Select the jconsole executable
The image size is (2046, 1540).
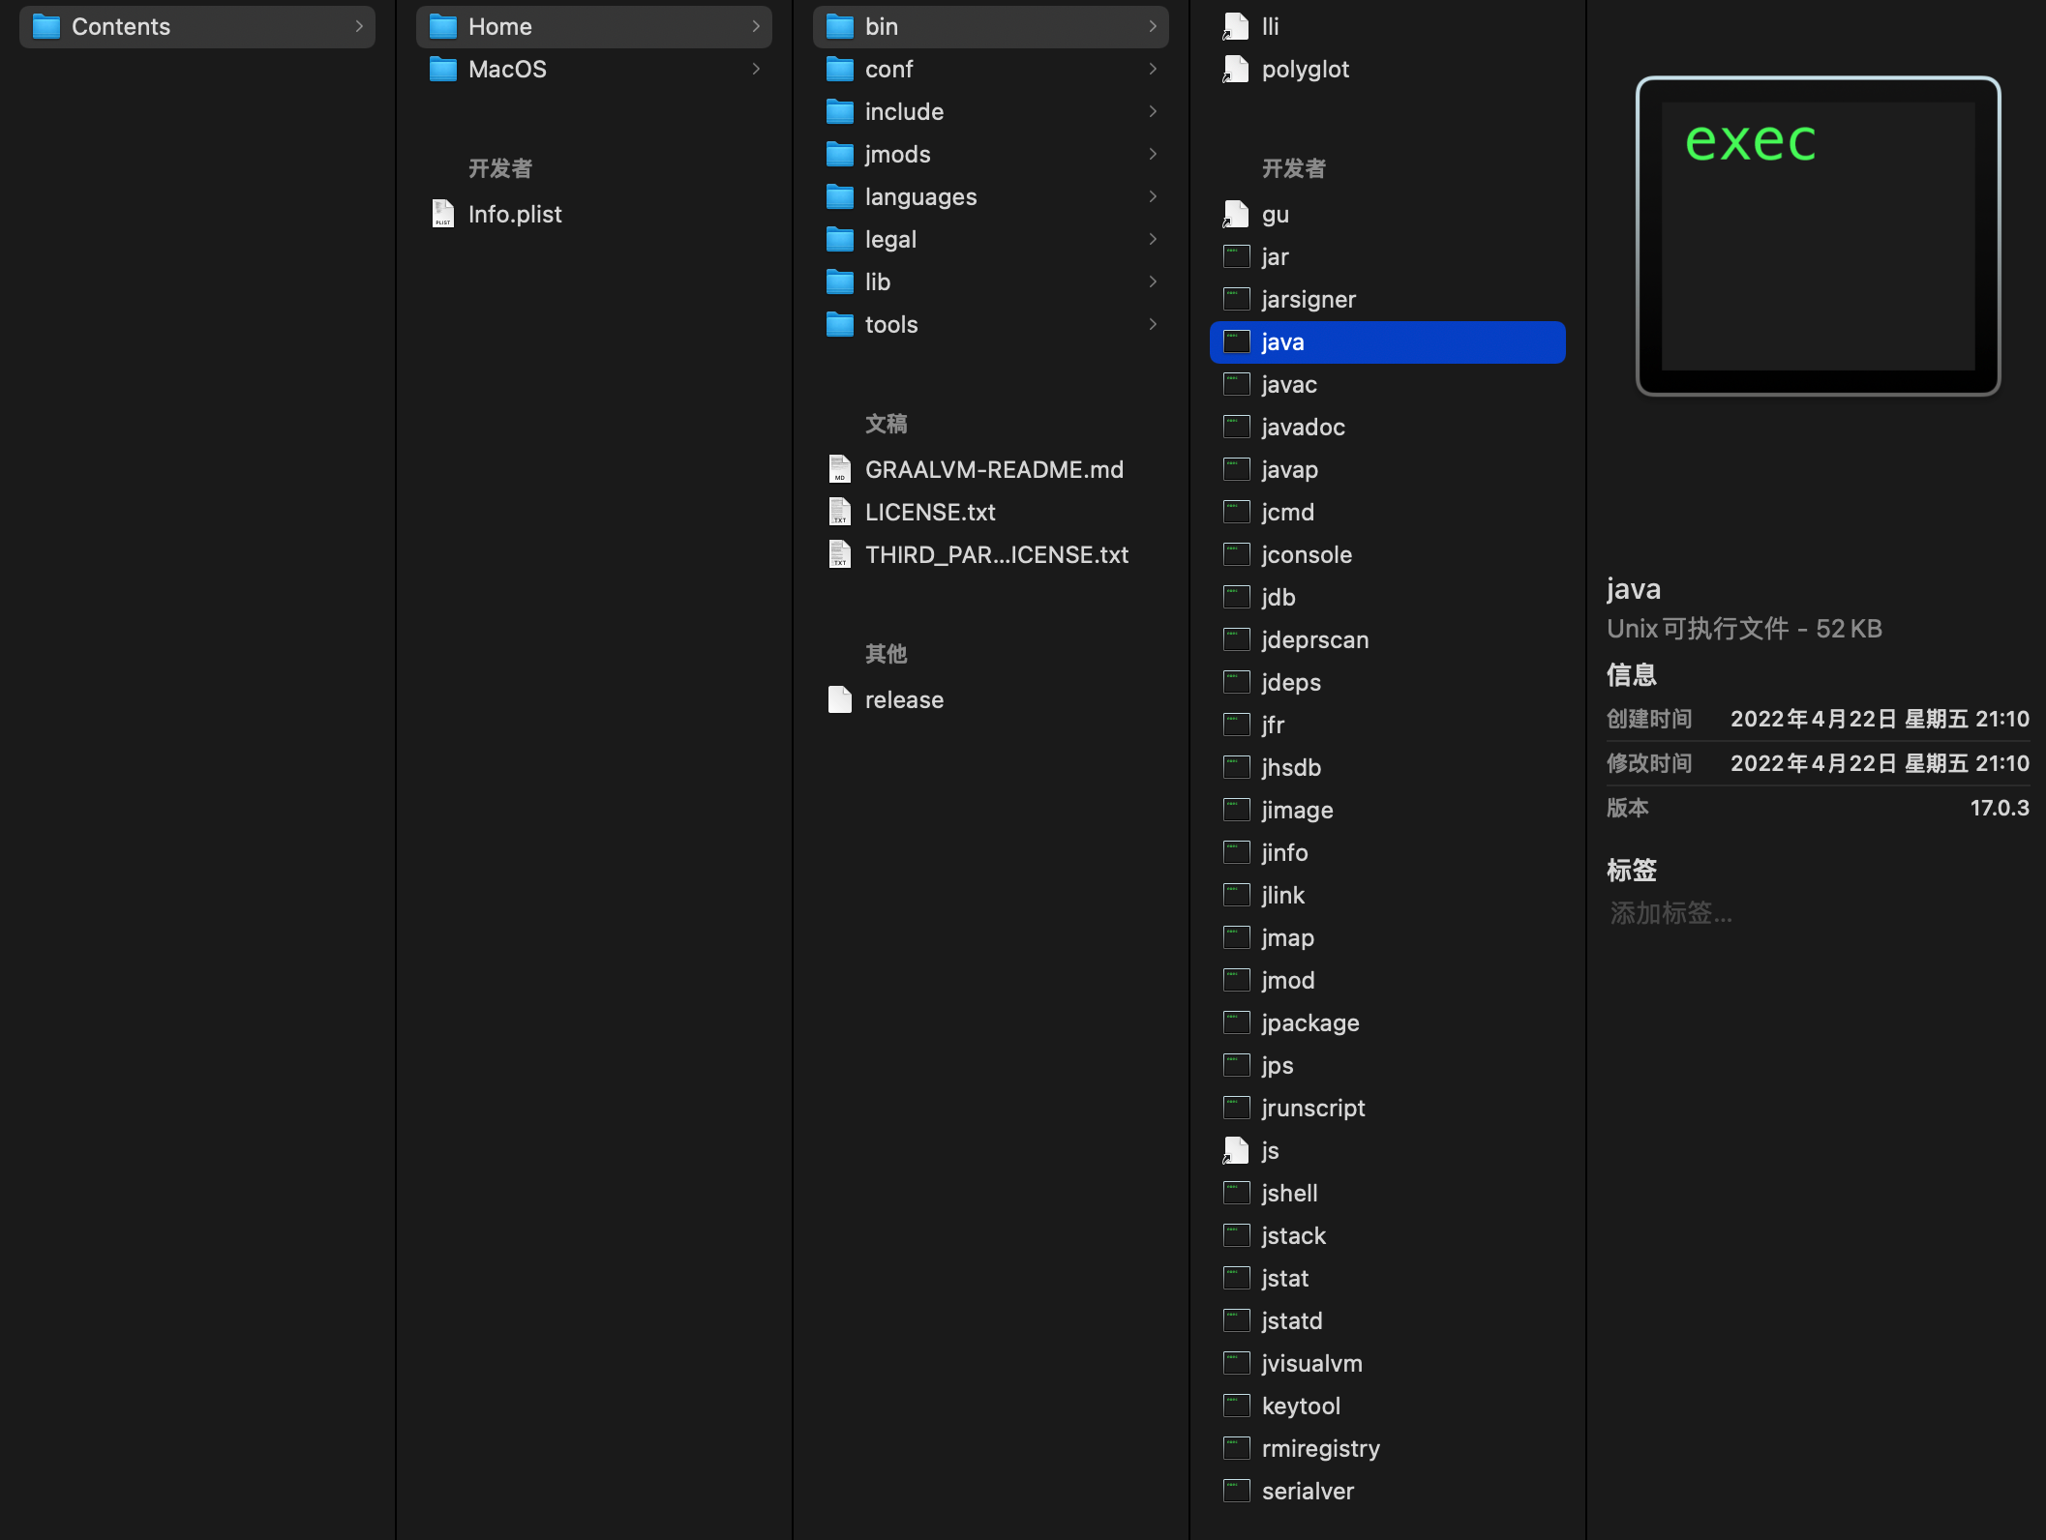(x=1306, y=555)
